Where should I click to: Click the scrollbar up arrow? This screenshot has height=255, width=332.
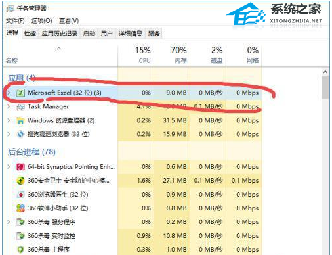[x=325, y=72]
